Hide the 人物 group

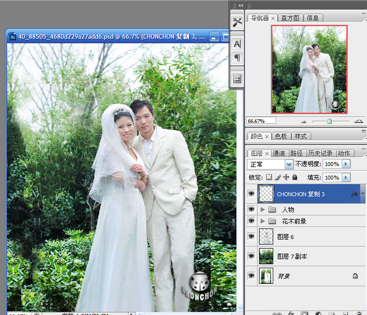(252, 209)
